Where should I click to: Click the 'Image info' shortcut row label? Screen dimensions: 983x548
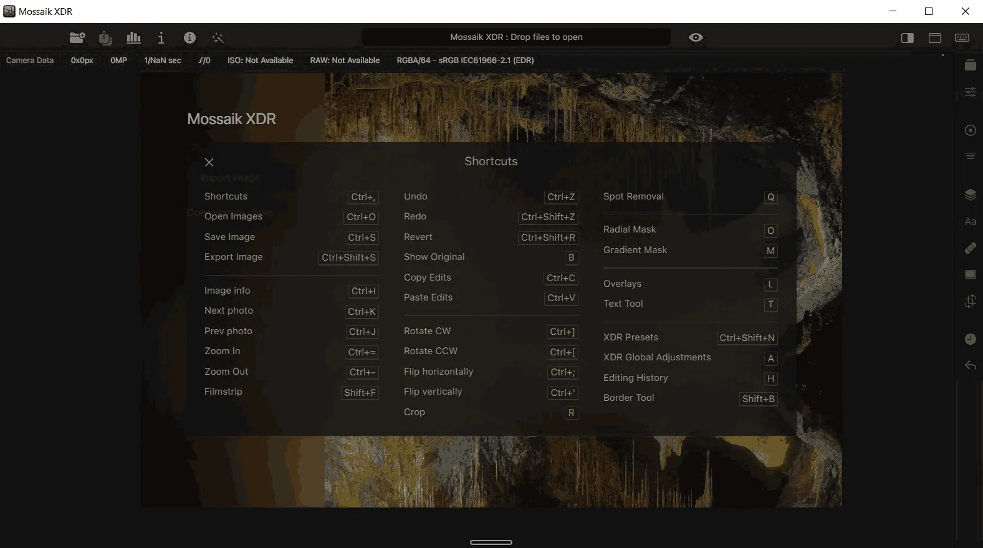coord(227,291)
